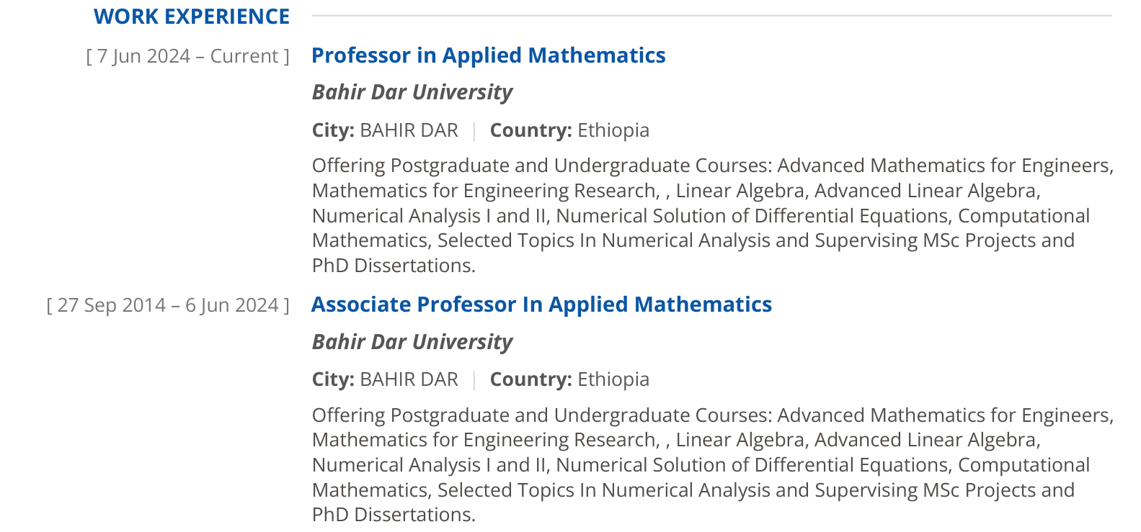Click the second City: BAHIR DAR label
This screenshot has height=532, width=1141.
[x=385, y=379]
